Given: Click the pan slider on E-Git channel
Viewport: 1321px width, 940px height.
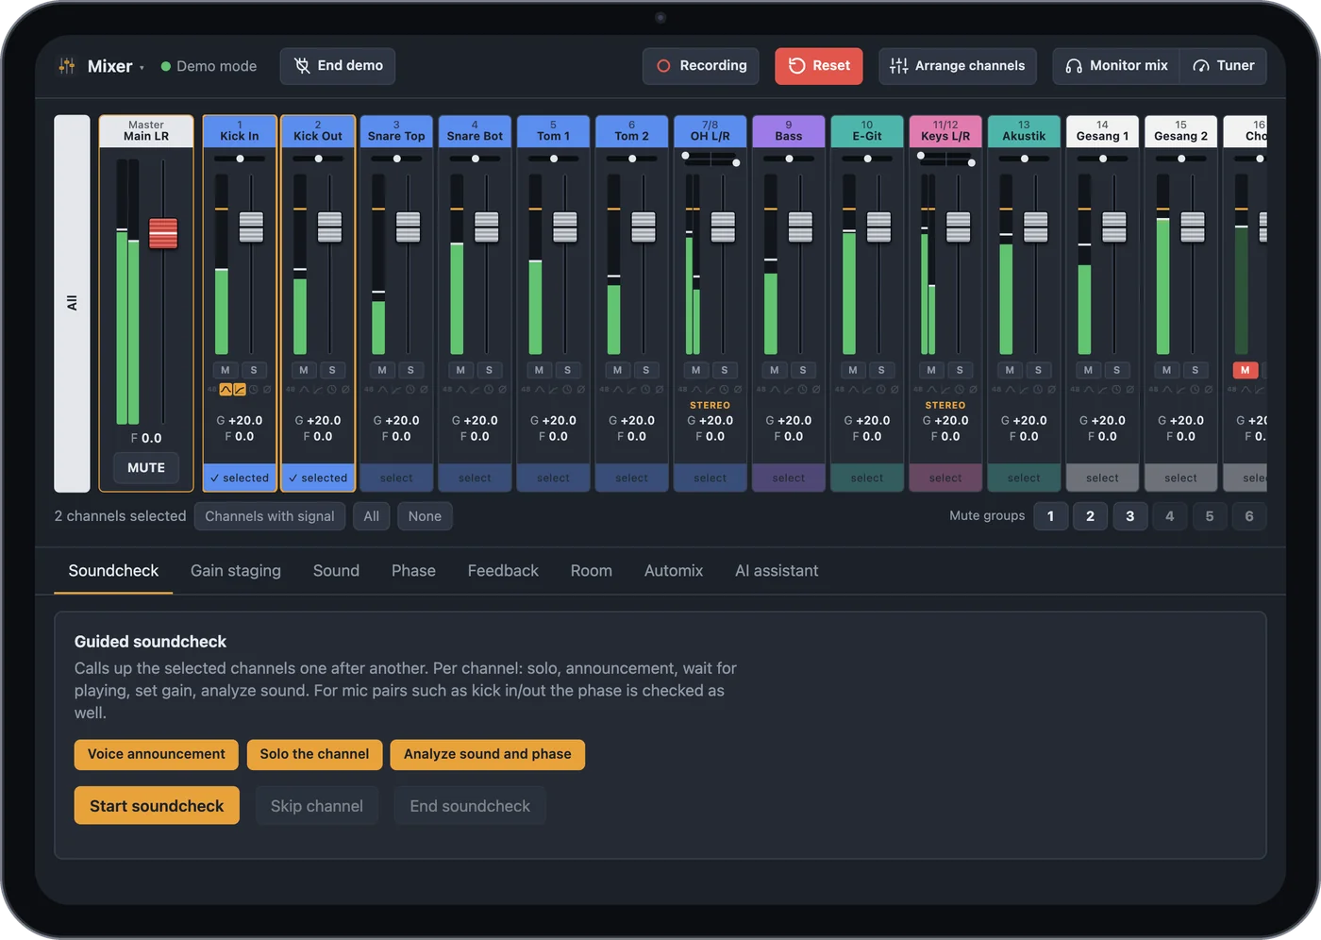Looking at the screenshot, I should point(867,159).
